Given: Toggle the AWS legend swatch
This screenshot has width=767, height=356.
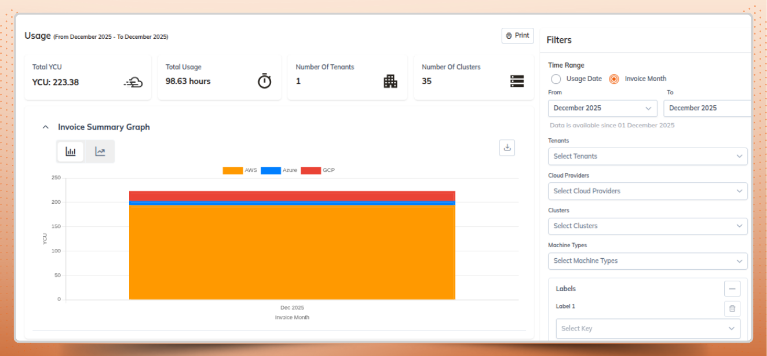Looking at the screenshot, I should pos(233,171).
